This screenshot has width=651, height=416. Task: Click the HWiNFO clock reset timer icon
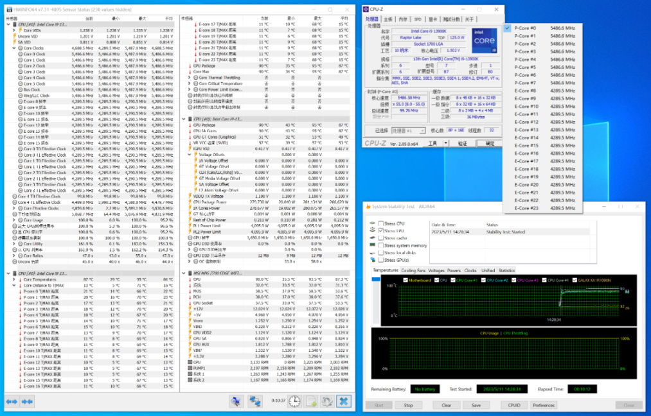coord(294,401)
